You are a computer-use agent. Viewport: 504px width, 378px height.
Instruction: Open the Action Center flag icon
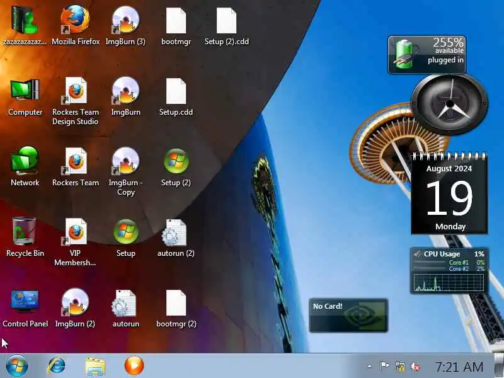[384, 366]
